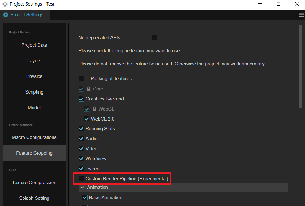Enable Custom Render Pipeline (Experimental)
This screenshot has width=305, height=206.
pyautogui.click(x=81, y=179)
